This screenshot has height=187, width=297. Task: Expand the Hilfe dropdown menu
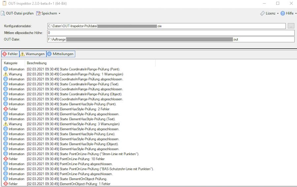pos(295,13)
